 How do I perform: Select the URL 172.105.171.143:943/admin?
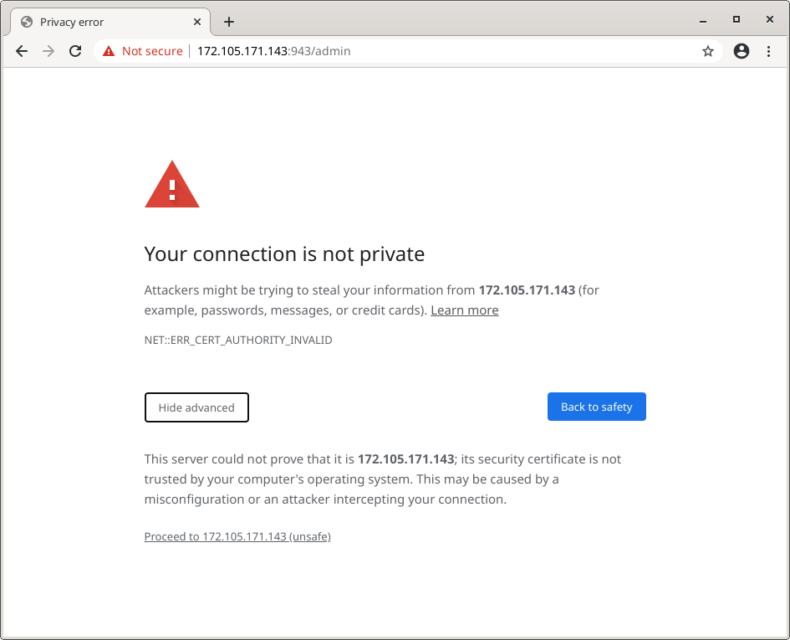click(x=274, y=51)
